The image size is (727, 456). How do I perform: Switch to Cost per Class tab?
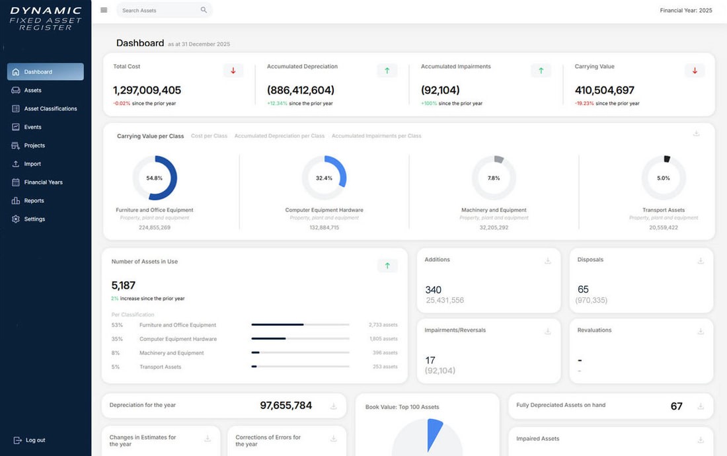click(209, 136)
